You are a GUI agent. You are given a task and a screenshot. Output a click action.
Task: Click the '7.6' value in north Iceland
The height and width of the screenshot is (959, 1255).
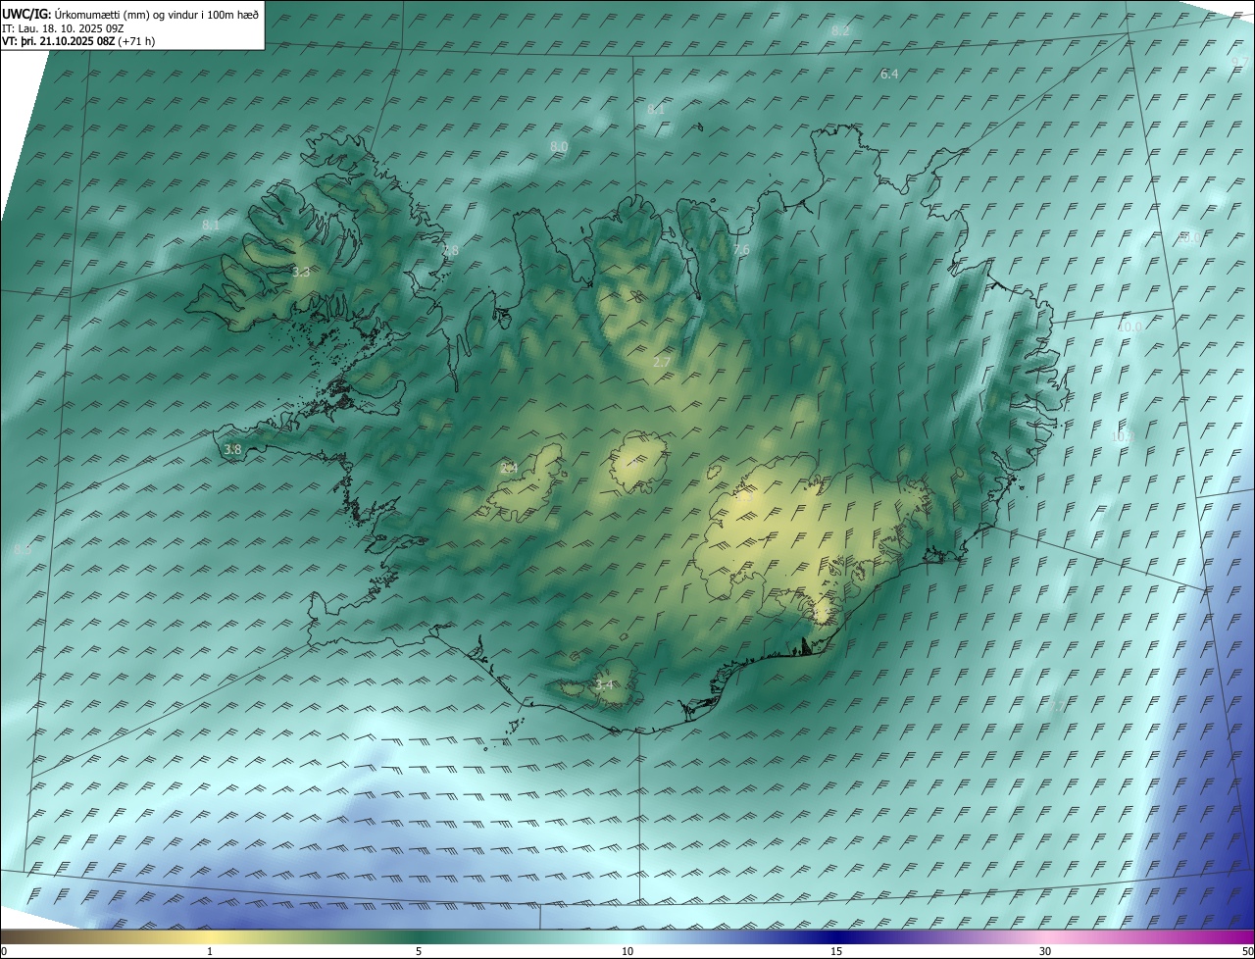pyautogui.click(x=741, y=250)
